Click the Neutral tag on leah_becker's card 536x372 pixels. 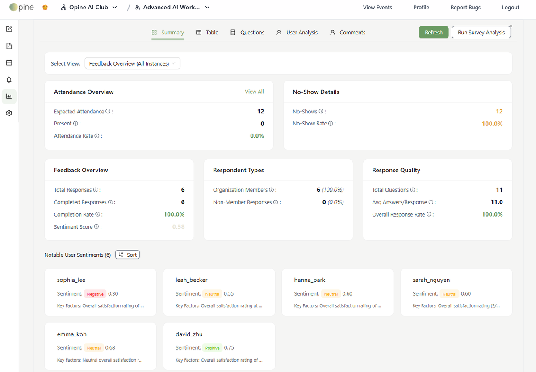tap(212, 294)
